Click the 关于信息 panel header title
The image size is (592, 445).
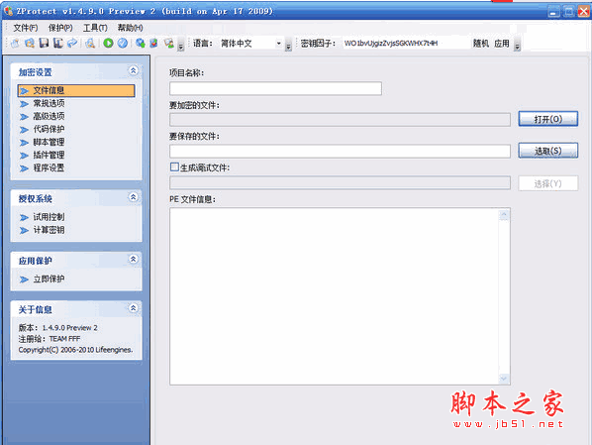coord(35,309)
